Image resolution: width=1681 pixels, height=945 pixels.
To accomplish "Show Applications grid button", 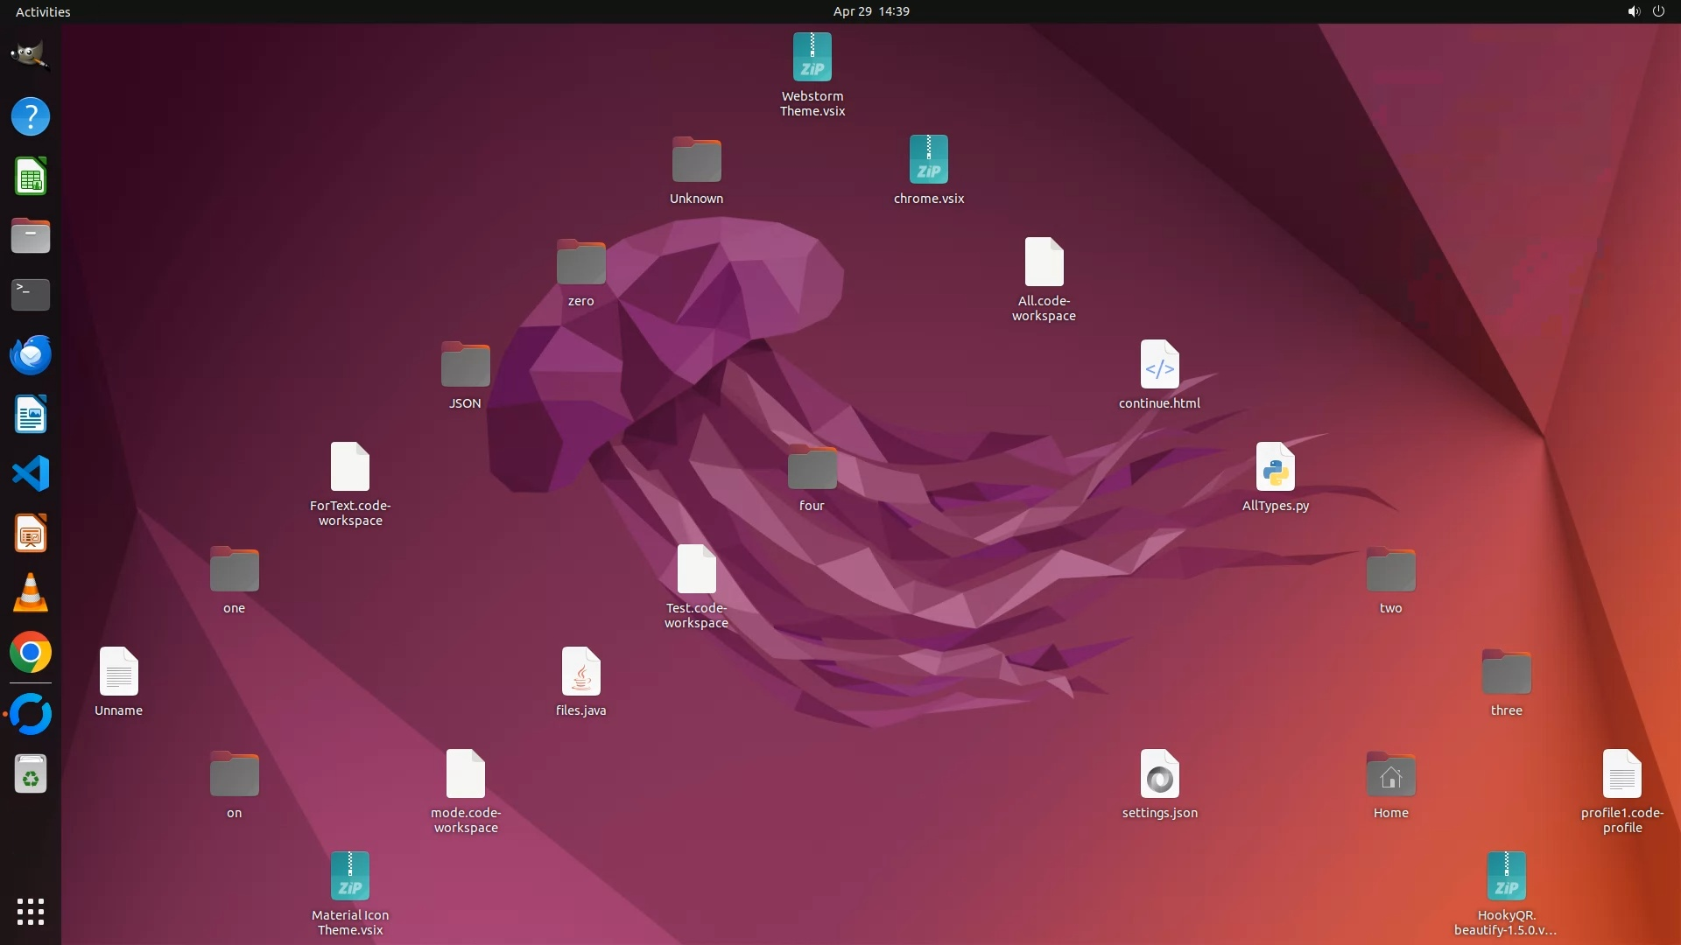I will coord(31,911).
